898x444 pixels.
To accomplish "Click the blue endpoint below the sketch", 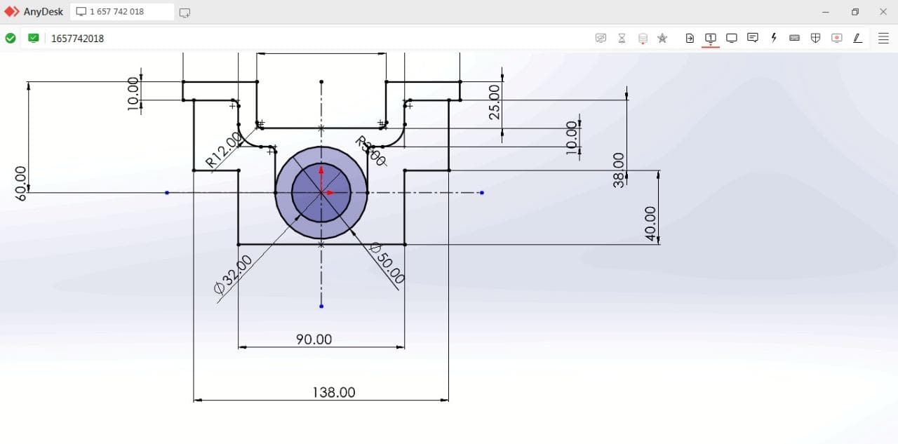I will point(321,306).
